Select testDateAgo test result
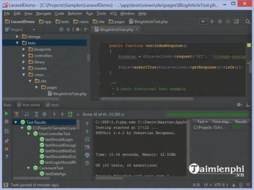Image resolution: width=254 pixels, height=190 pixels. click(x=53, y=174)
